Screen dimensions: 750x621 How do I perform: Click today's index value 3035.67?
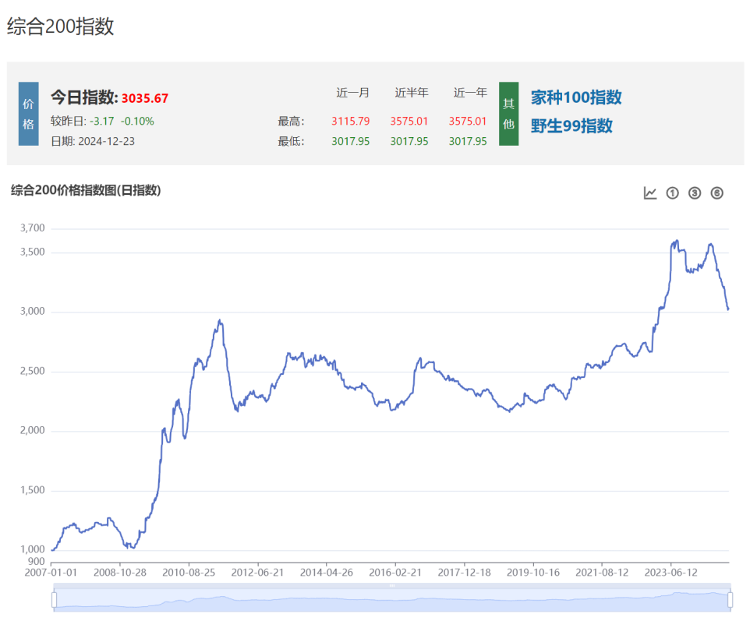coord(145,98)
